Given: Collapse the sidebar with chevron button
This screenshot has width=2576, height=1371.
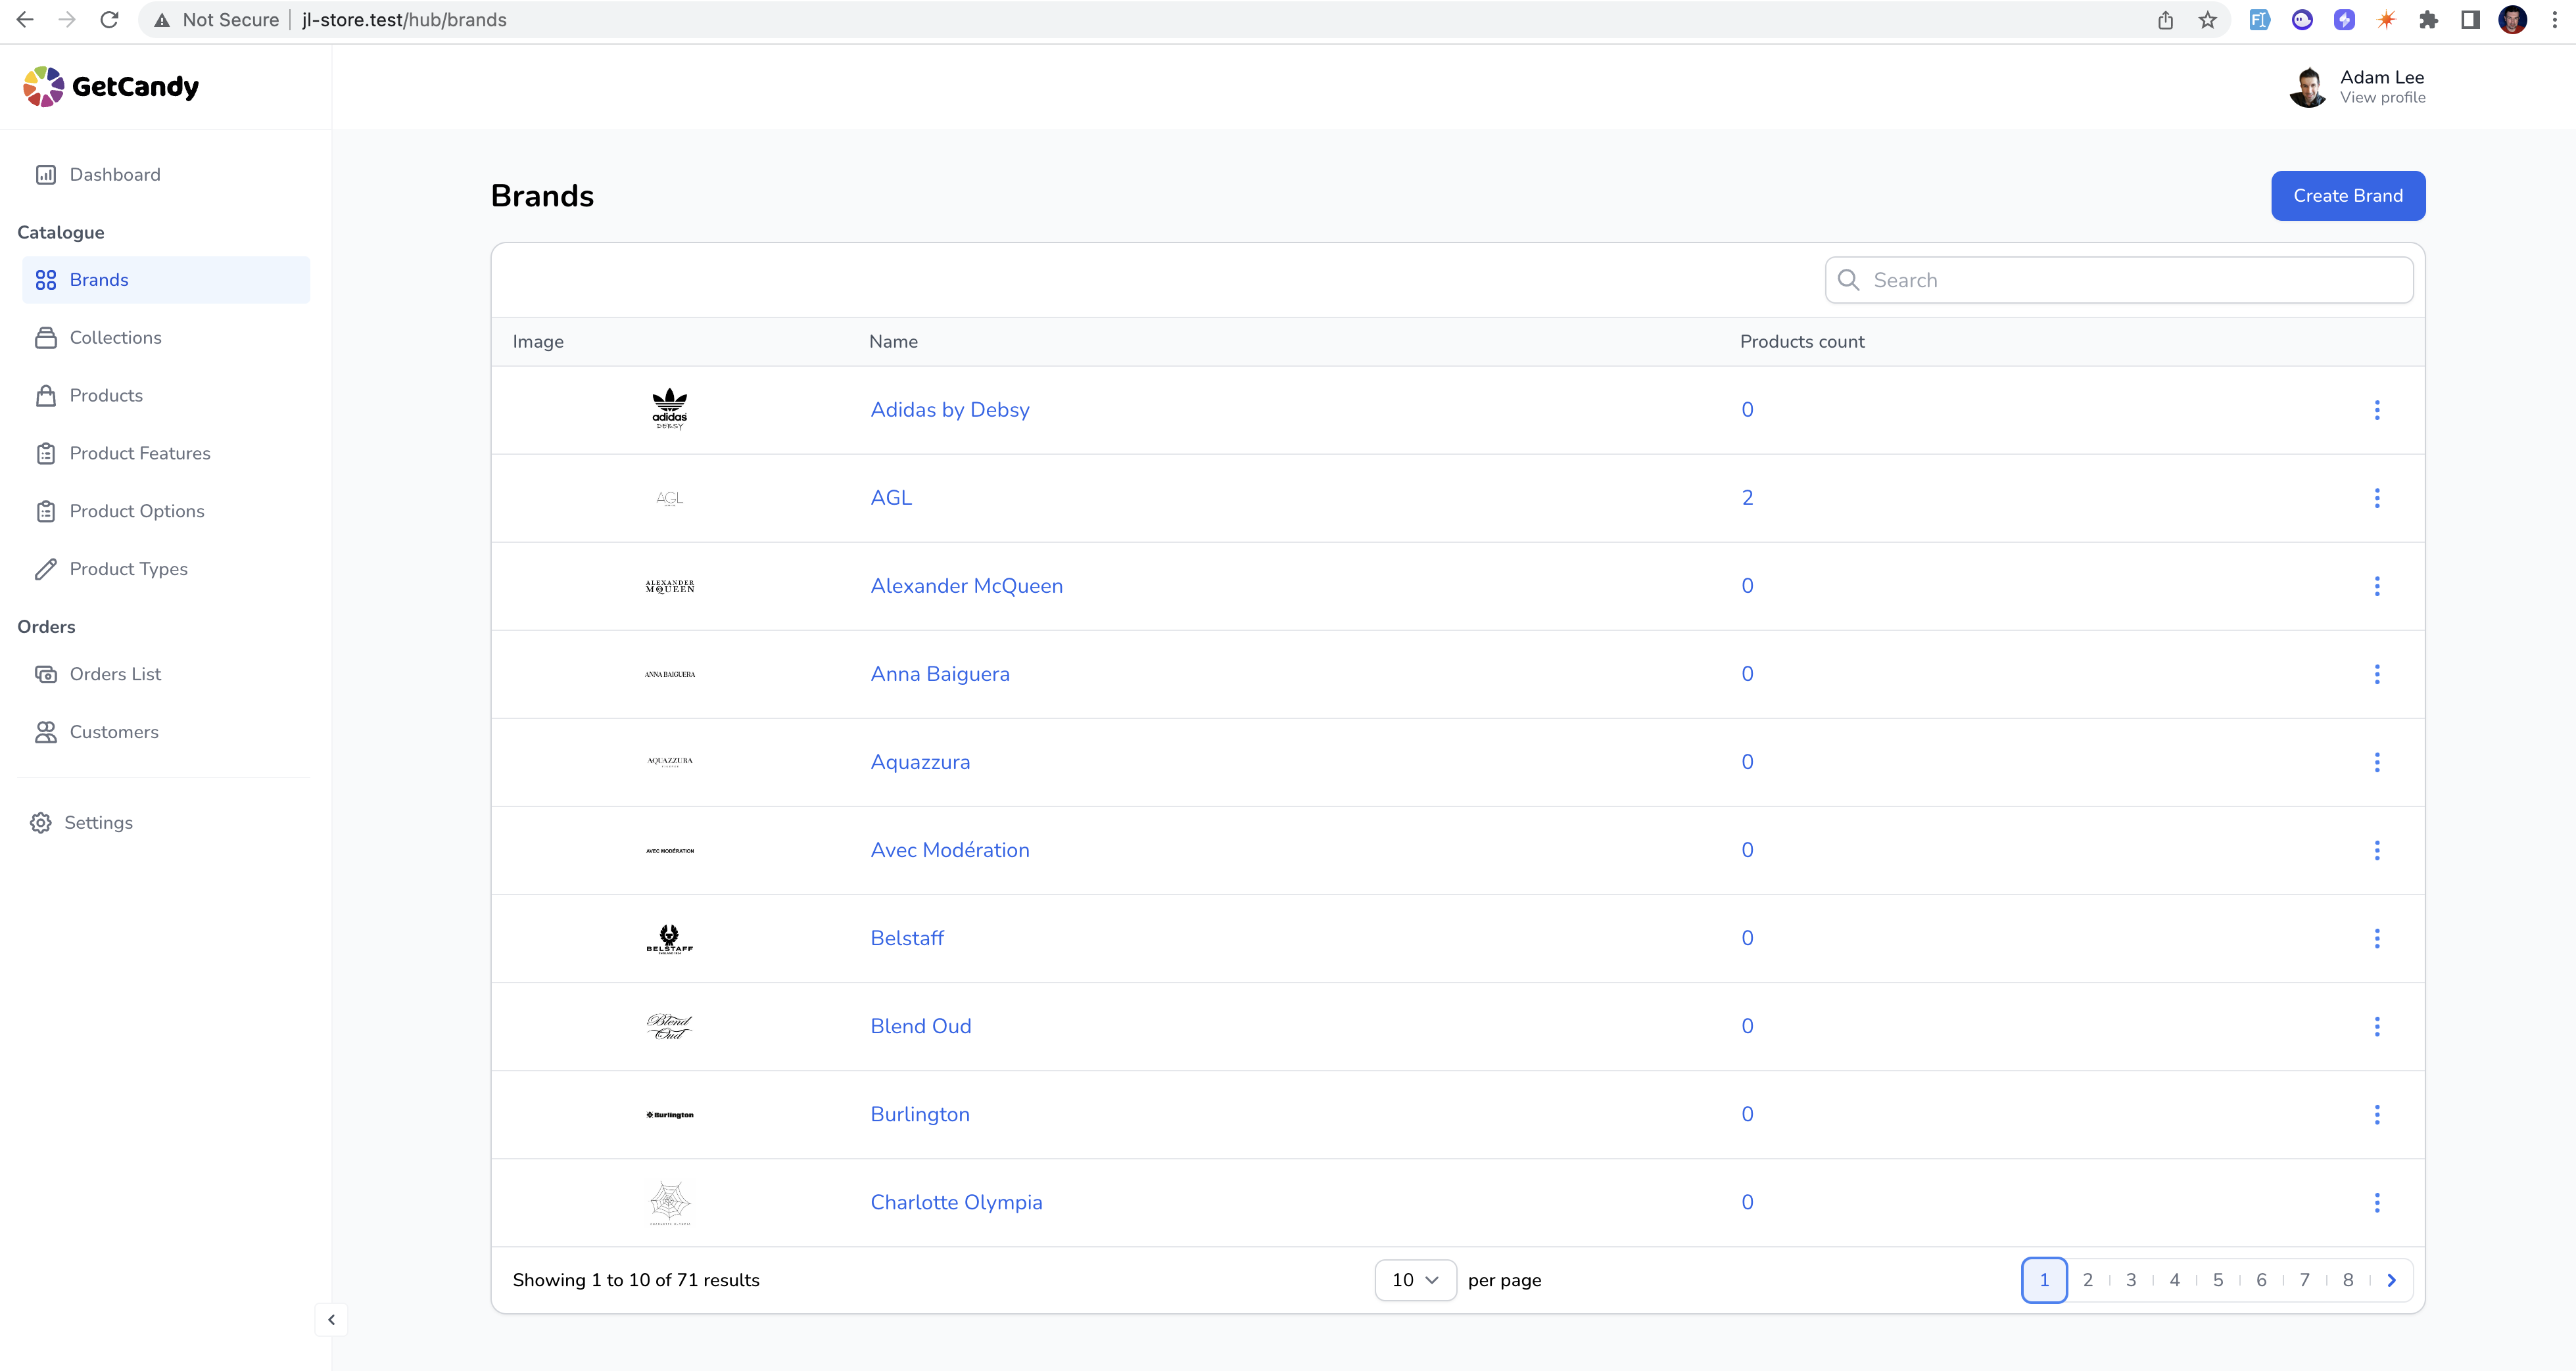Looking at the screenshot, I should point(332,1320).
